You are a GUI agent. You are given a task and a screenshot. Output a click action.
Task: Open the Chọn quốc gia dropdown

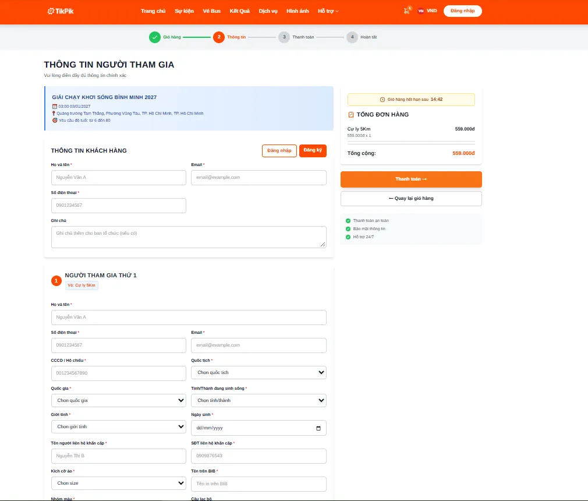coord(119,400)
